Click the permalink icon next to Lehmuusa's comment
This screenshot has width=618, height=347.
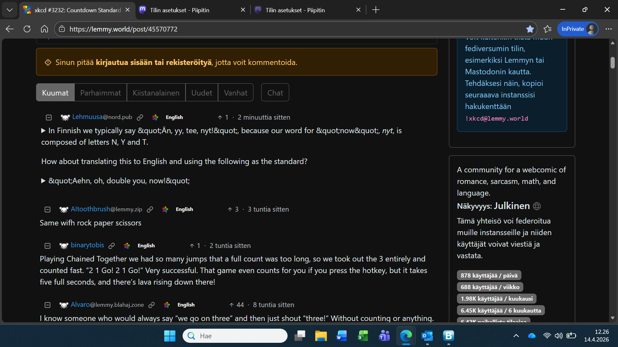point(140,118)
